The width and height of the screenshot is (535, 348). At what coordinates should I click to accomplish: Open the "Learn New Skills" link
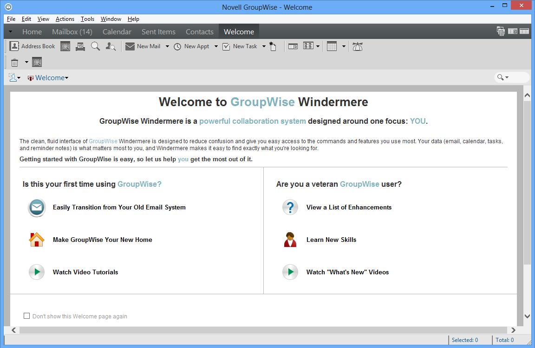click(x=331, y=240)
